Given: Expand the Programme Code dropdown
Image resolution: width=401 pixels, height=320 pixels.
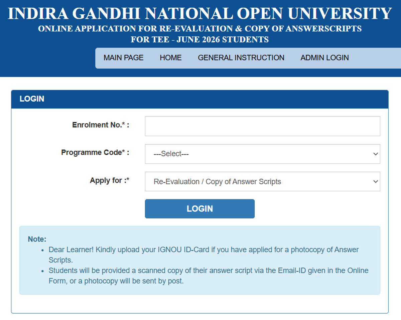Looking at the screenshot, I should 262,154.
